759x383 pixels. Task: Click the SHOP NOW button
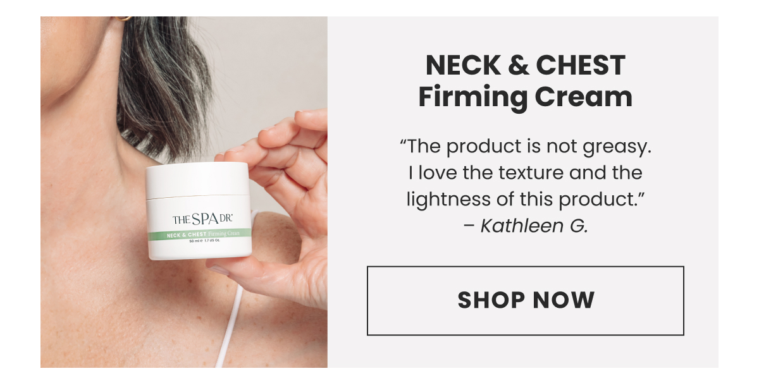[x=525, y=300]
